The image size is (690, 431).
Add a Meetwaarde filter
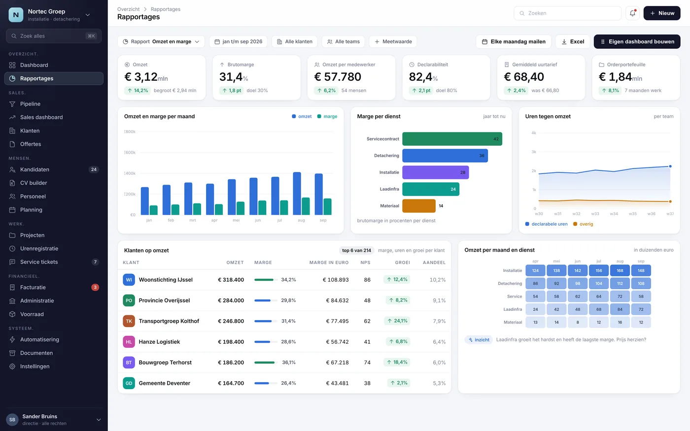pyautogui.click(x=393, y=42)
